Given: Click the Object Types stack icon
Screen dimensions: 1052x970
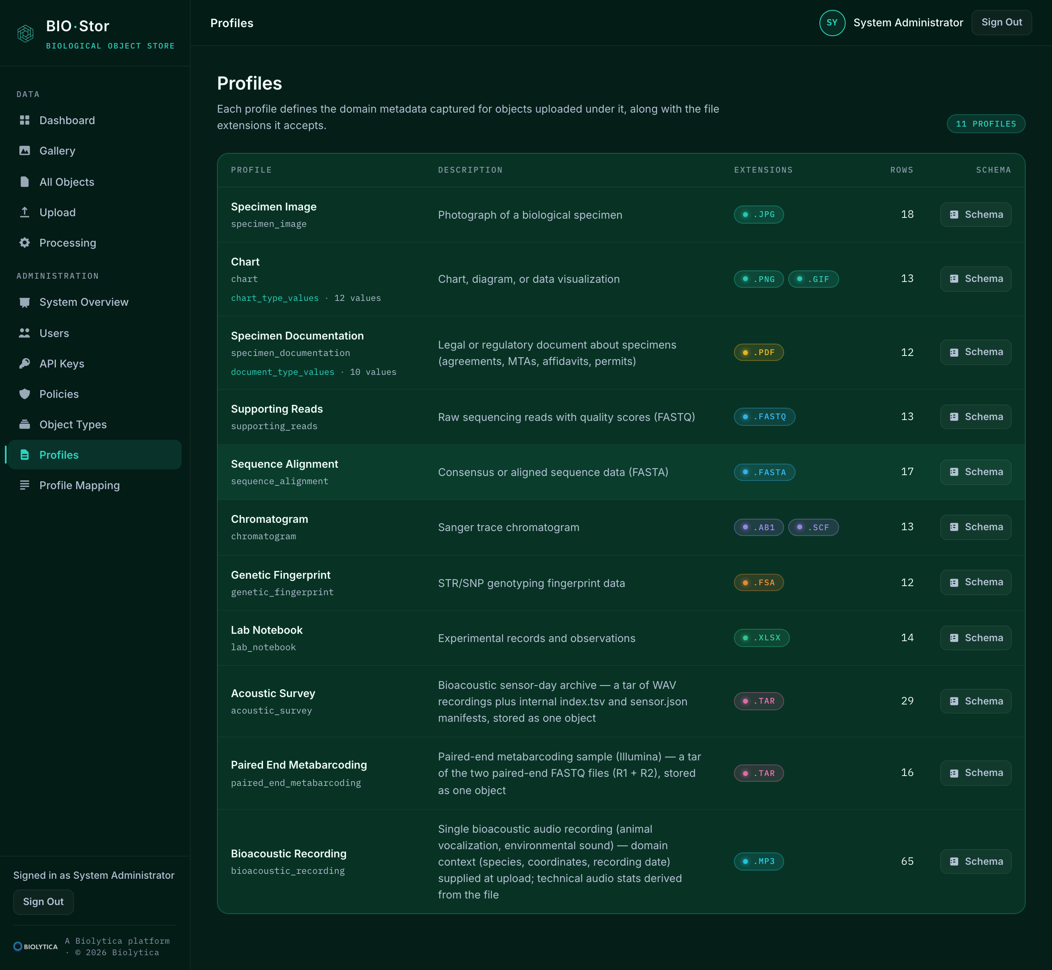Looking at the screenshot, I should tap(25, 424).
